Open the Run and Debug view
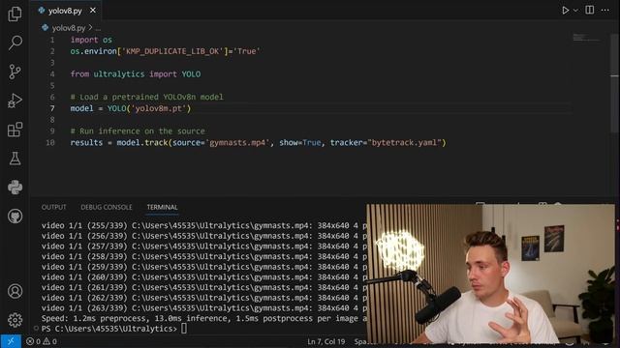 click(15, 101)
